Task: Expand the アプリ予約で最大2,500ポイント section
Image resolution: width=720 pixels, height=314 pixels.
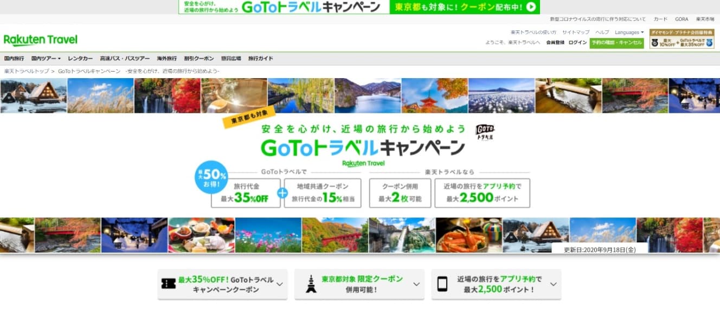Action: (496, 284)
